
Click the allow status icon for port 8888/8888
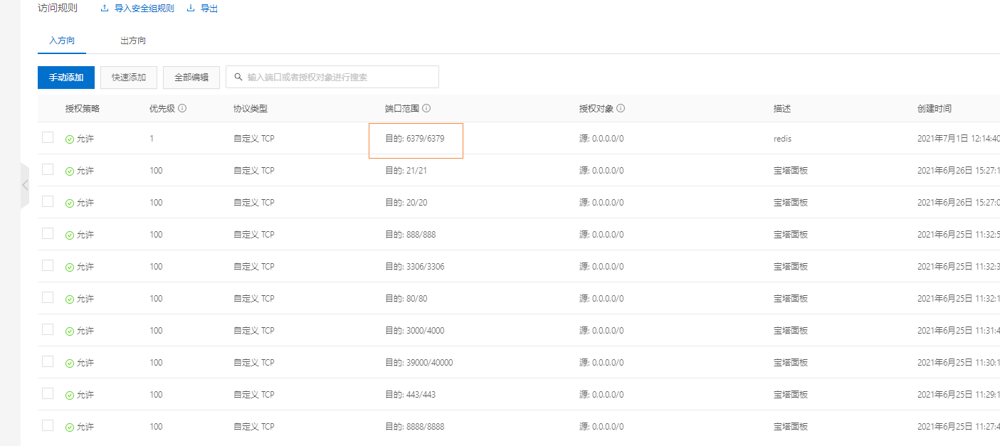point(70,427)
